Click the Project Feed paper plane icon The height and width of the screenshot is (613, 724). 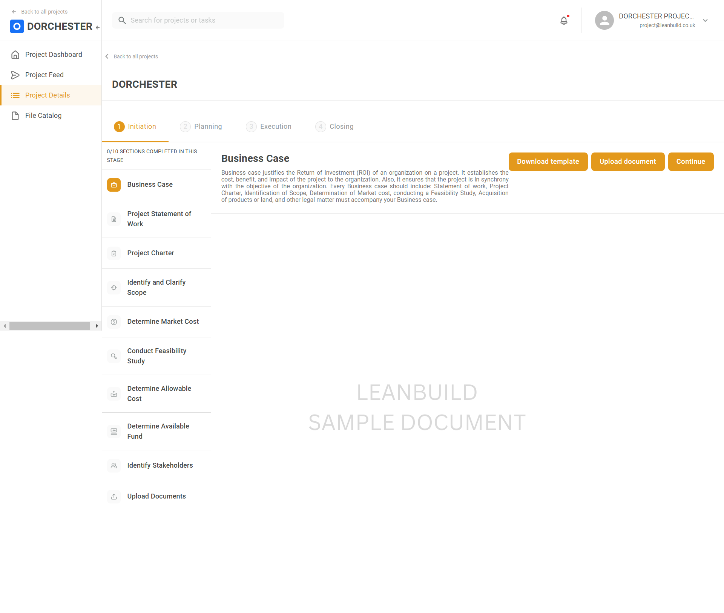point(15,75)
